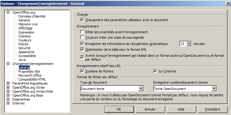Select the OpenOffice.org root label
Image resolution: width=231 pixels, height=115 pixels.
click(x=24, y=12)
